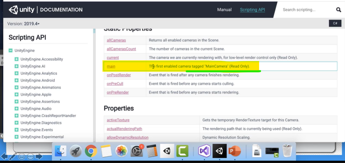
Task: Switch to the Manual tab
Action: pos(224,10)
